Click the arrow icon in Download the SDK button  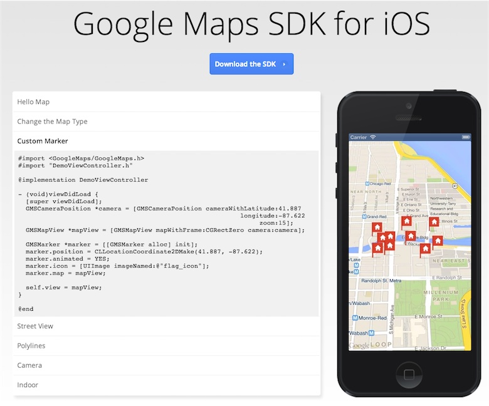click(284, 64)
